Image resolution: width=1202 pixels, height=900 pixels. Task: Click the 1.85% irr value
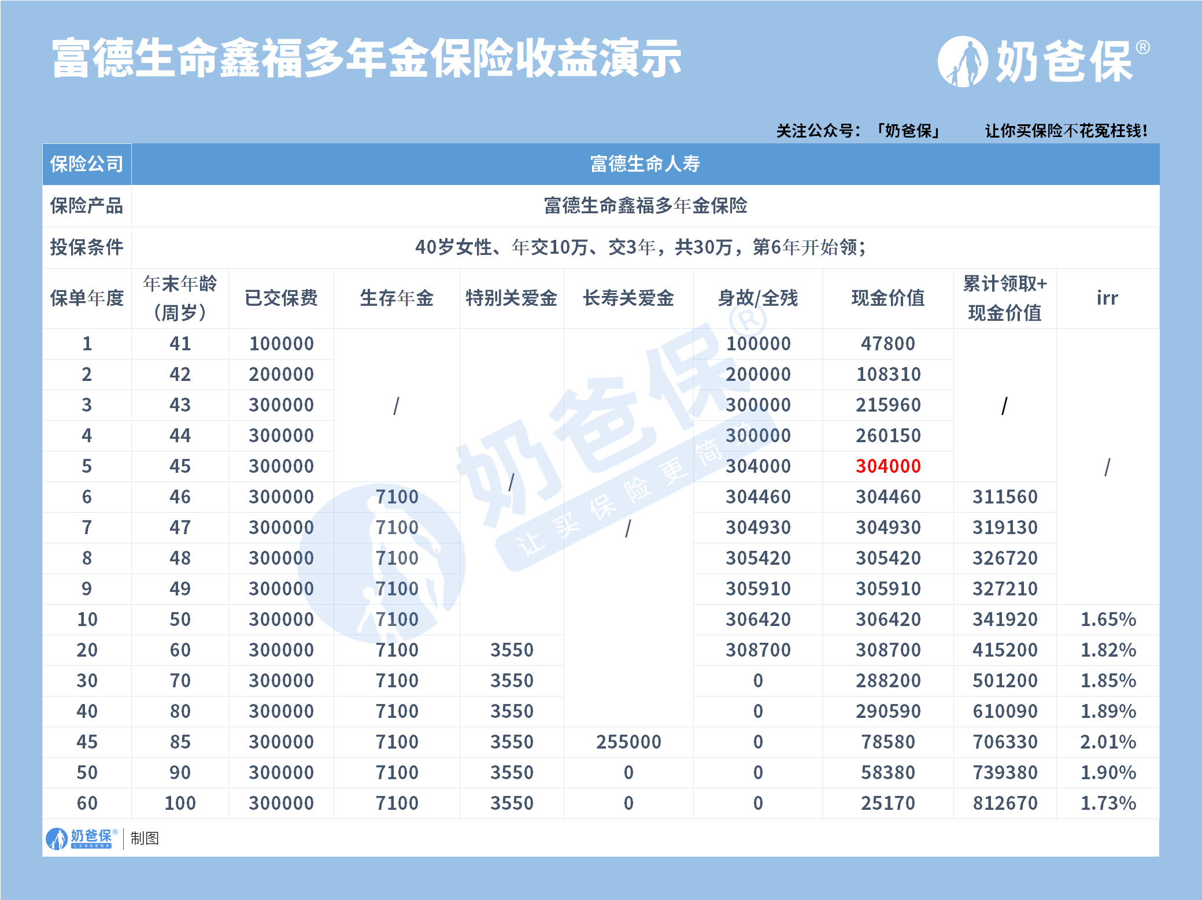pos(1108,680)
